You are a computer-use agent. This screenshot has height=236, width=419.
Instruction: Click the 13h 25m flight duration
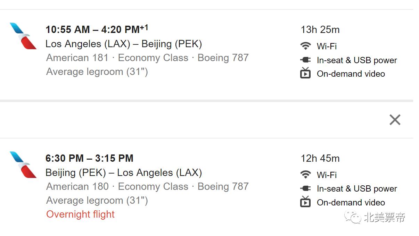320,30
